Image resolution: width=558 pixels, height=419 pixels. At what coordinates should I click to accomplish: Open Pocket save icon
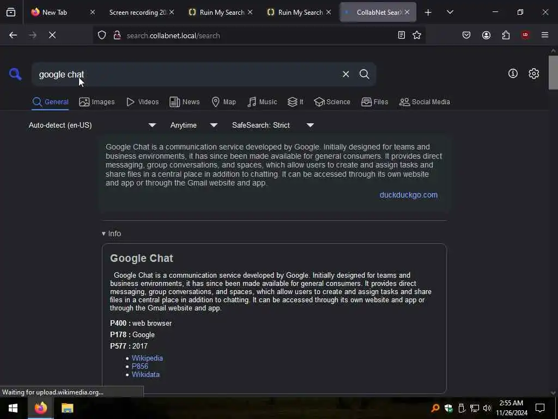coord(466,35)
